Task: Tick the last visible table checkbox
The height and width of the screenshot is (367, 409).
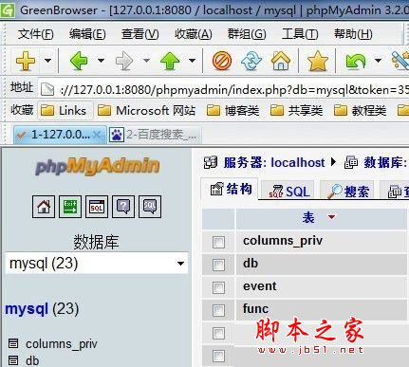Action: click(218, 356)
